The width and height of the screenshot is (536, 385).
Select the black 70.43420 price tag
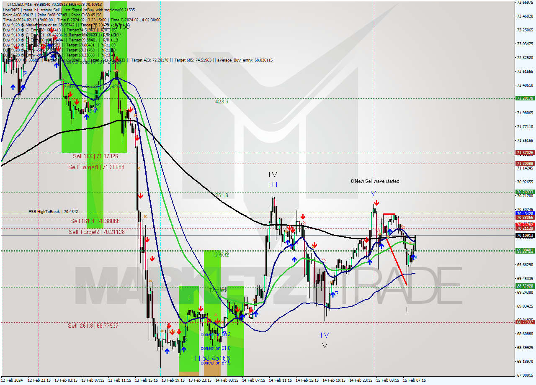click(x=525, y=213)
